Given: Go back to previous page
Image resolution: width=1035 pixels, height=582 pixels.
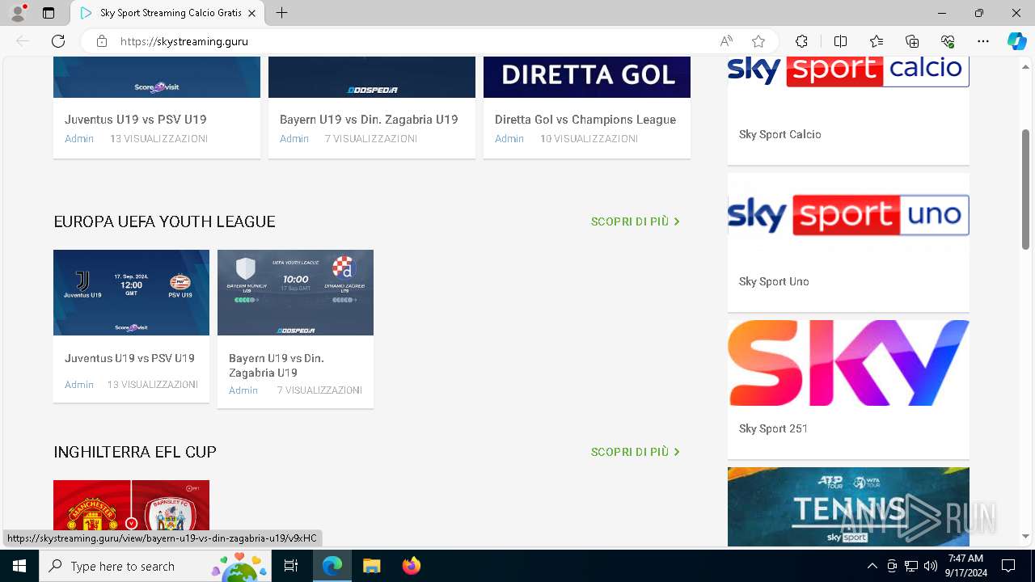Looking at the screenshot, I should pyautogui.click(x=23, y=41).
